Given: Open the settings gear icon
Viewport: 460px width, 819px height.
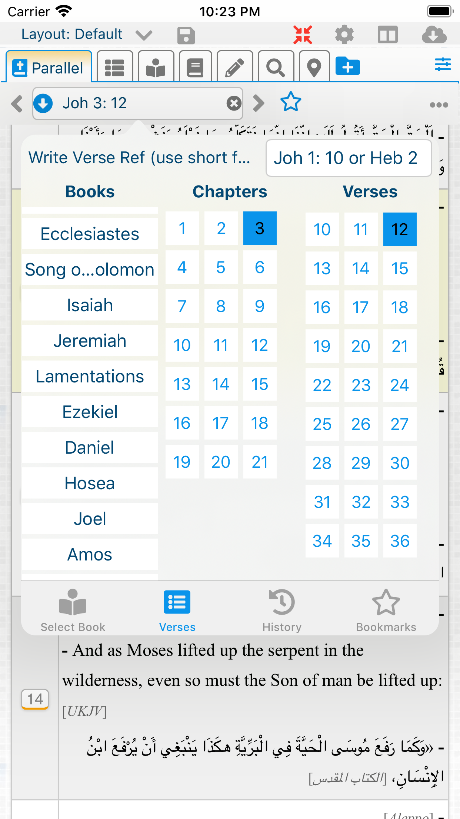Looking at the screenshot, I should click(x=344, y=35).
